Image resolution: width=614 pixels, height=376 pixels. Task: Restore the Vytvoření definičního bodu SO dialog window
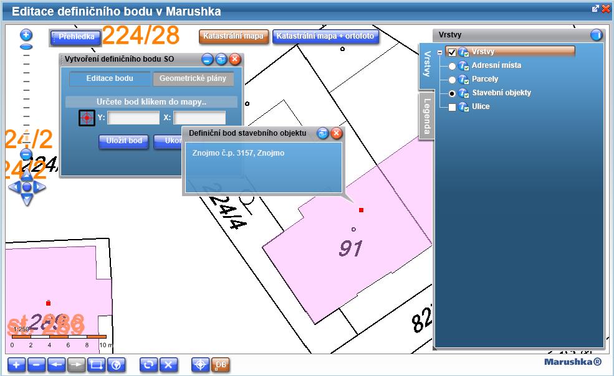click(221, 60)
